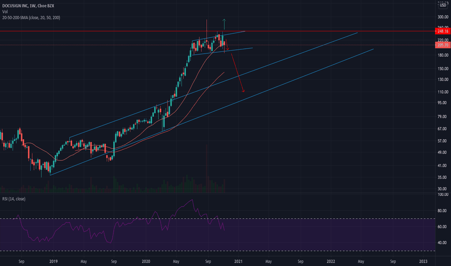Screen dimensions: 451x266
Task: Click the red 248.16 price label
Action: pos(443,31)
